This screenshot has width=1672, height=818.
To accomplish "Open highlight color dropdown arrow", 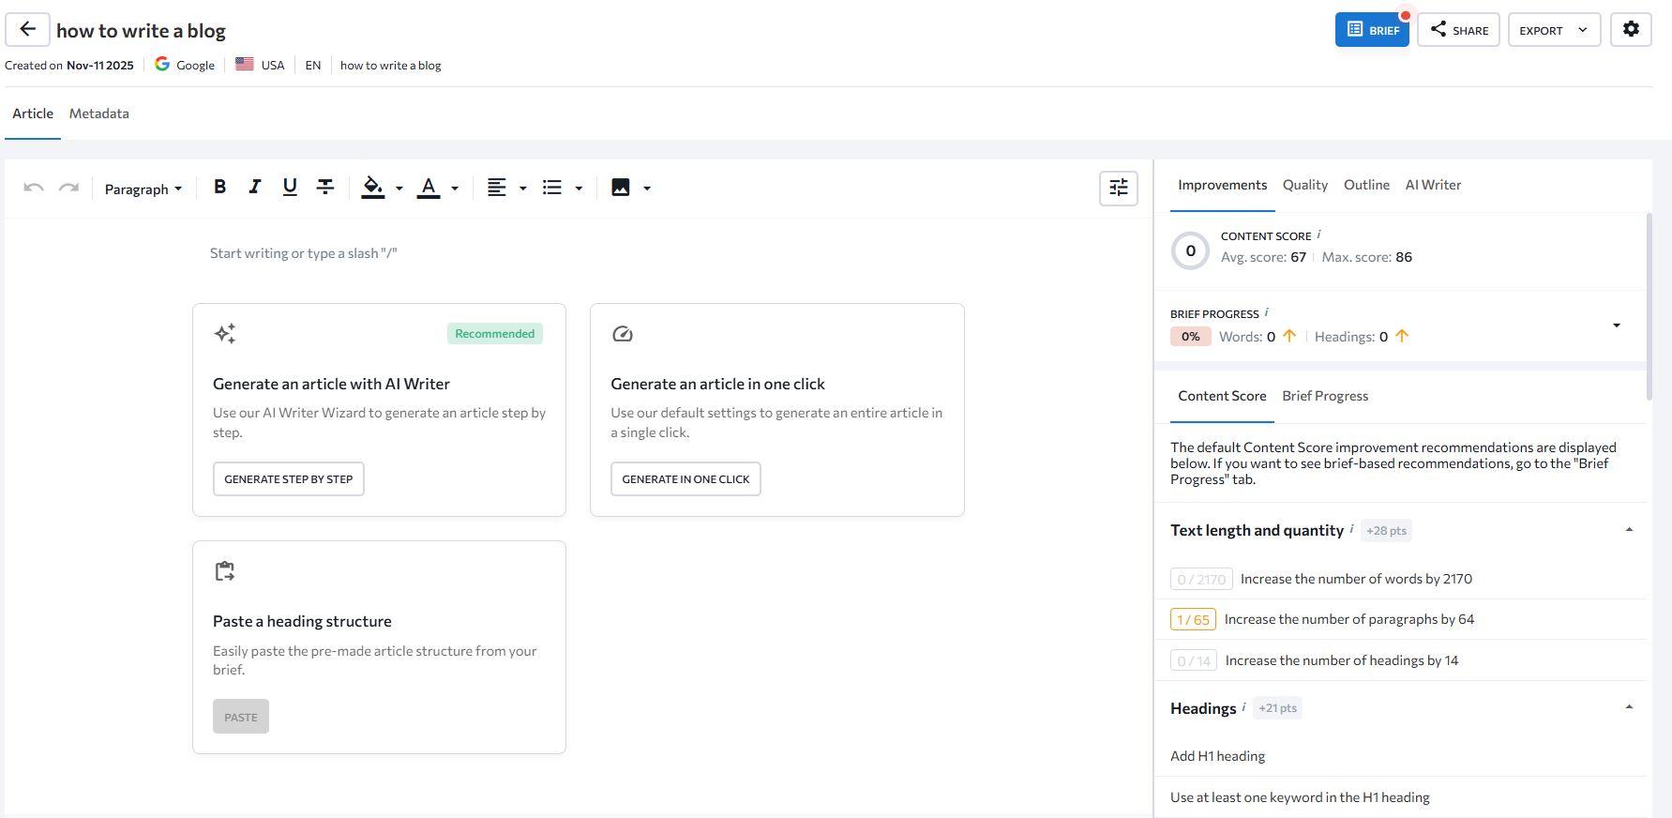I will click(x=399, y=189).
